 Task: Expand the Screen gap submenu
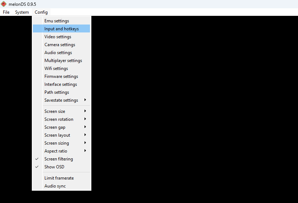55,127
